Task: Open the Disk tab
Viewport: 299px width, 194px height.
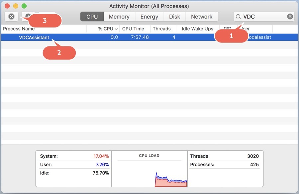Action: coord(174,17)
